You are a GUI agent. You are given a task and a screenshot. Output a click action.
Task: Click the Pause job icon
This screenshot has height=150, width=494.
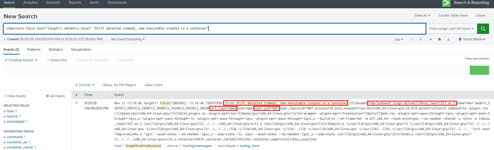pos(411,40)
